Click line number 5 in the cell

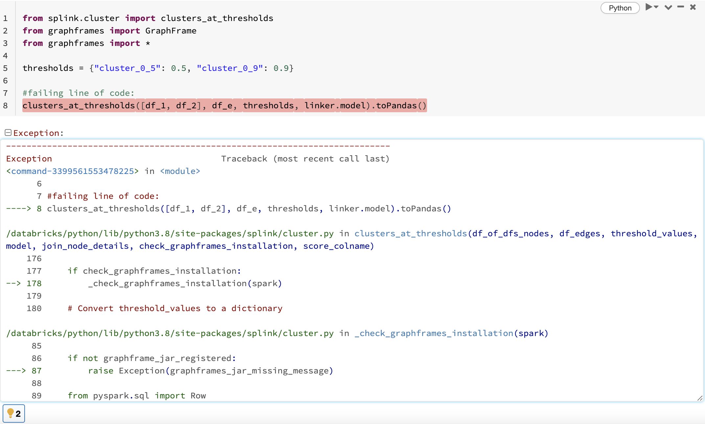click(5, 68)
